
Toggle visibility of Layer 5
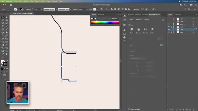click(x=169, y=32)
